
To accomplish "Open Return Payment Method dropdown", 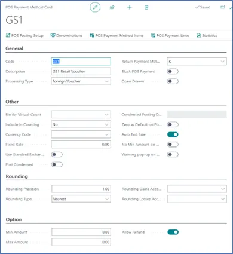I will [x=197, y=62].
